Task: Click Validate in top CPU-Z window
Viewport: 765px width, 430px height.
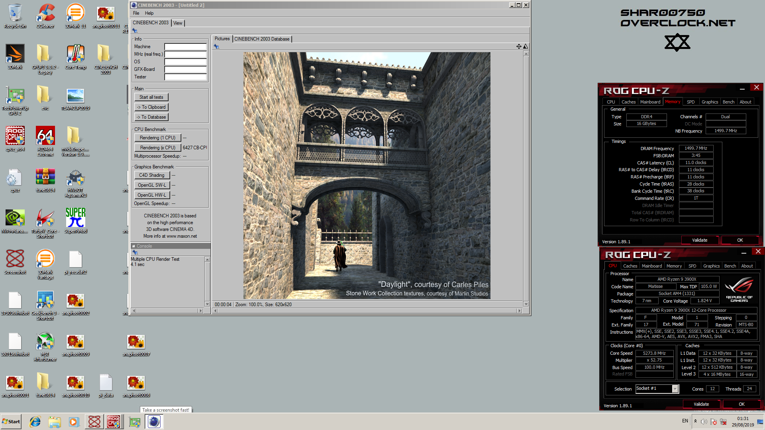Action: click(x=700, y=240)
